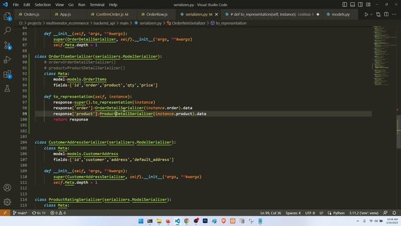Open the Go menu

(x=71, y=4)
